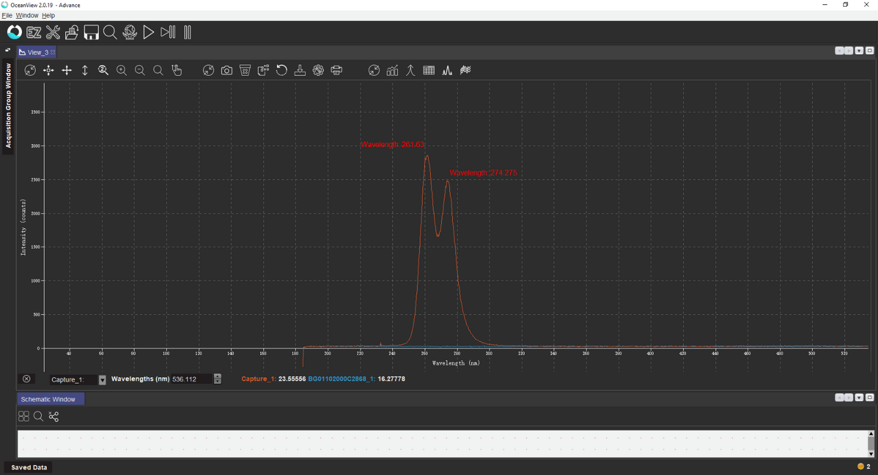The image size is (878, 475).
Task: Click the Wavelengths value input field
Action: [192, 379]
